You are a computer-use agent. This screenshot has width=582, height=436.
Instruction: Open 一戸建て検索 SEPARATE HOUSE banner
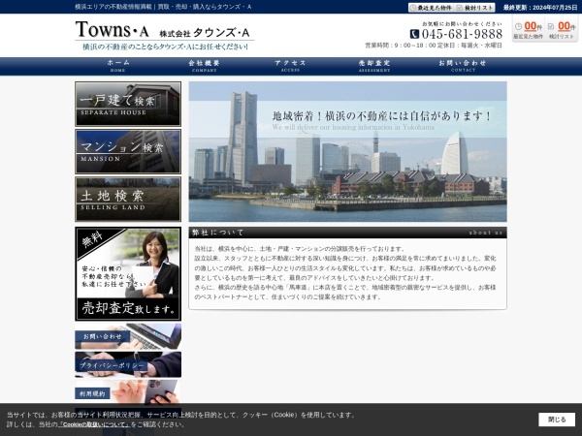pyautogui.click(x=128, y=105)
